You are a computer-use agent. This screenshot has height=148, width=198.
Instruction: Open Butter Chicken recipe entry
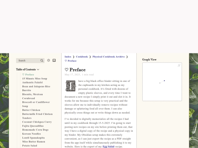click(31, 110)
